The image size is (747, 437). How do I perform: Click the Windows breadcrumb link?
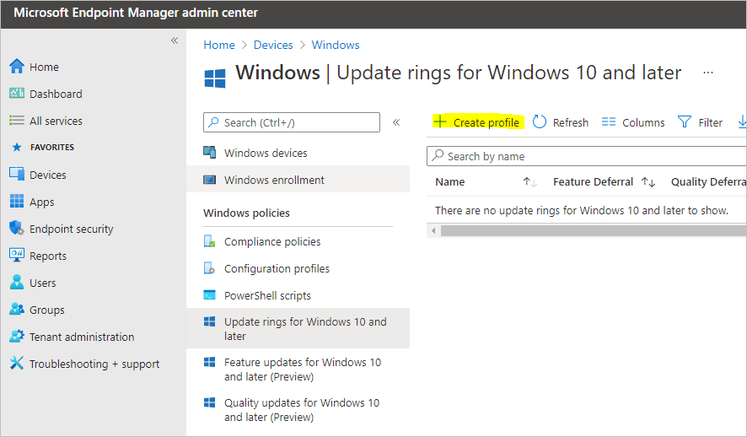pos(336,45)
